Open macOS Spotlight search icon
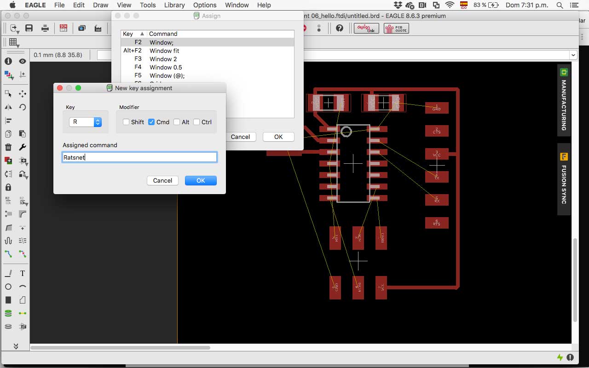 pos(560,5)
